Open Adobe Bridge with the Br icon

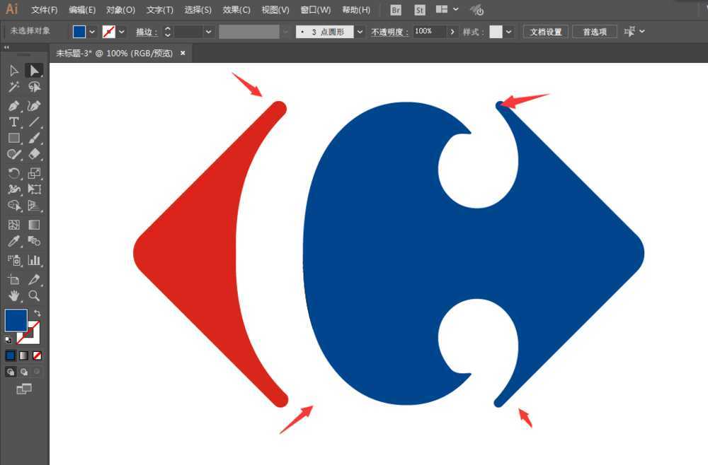coord(395,10)
